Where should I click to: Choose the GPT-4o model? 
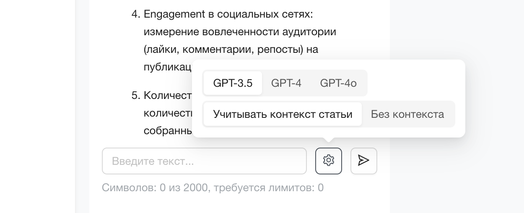(x=338, y=83)
